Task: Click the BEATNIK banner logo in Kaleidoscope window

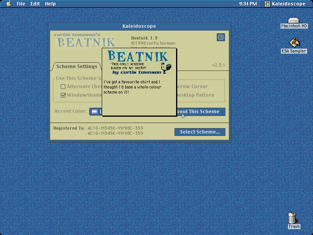Action: coord(85,40)
